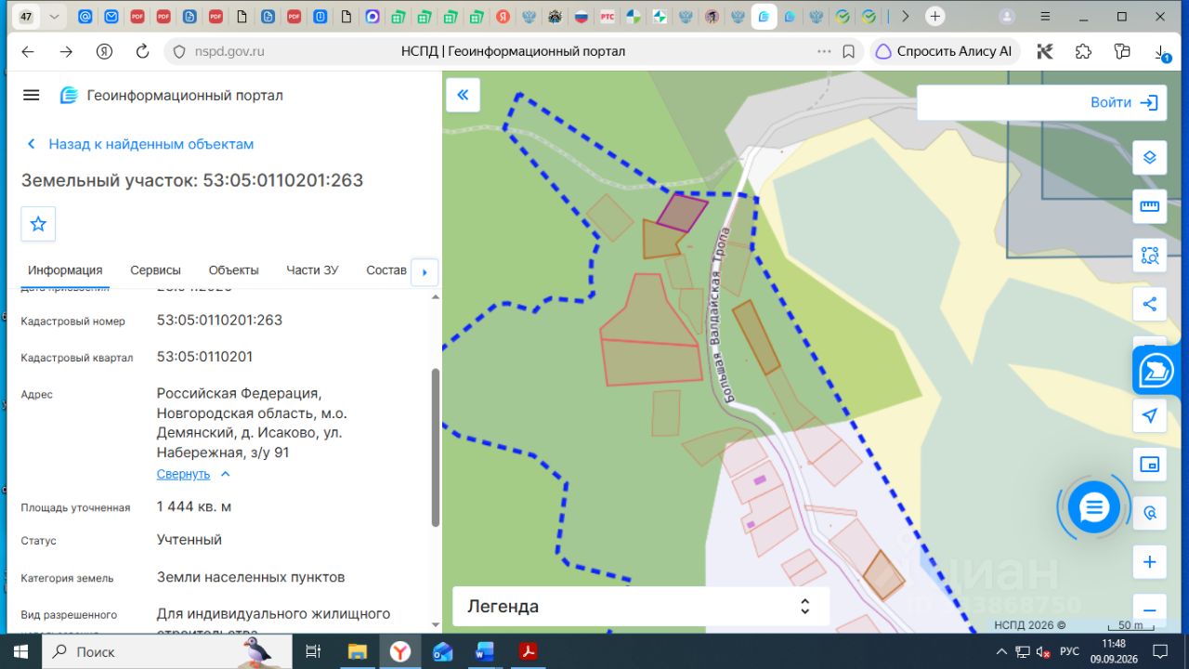Add parcel to favorites star
This screenshot has width=1189, height=669.
[38, 224]
